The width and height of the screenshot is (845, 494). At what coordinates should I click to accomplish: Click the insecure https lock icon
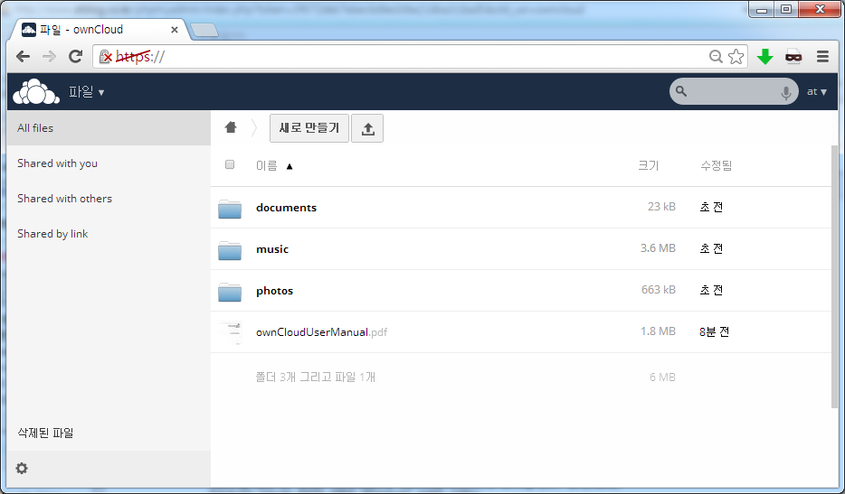click(x=106, y=57)
